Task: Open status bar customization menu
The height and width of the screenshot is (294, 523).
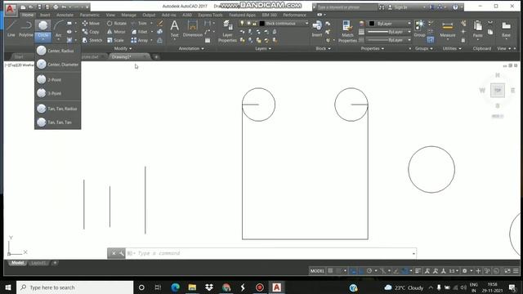Action: click(516, 271)
